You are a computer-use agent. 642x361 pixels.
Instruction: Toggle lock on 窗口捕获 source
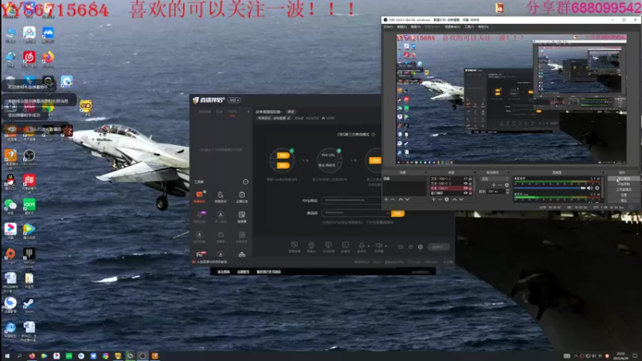470,193
